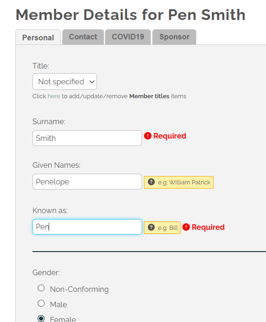This screenshot has width=266, height=322.
Task: Click the 'e.g. William Patrick' hint box
Action: coord(179,182)
